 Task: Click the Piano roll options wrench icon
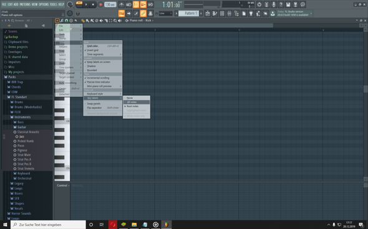pos(62,21)
